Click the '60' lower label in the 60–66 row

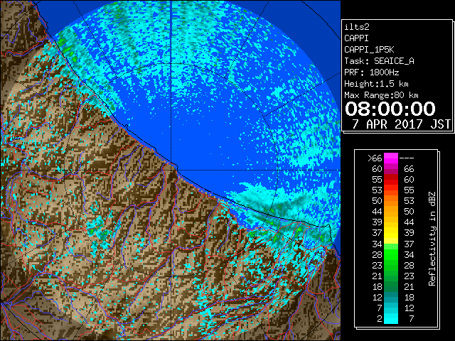click(x=378, y=169)
